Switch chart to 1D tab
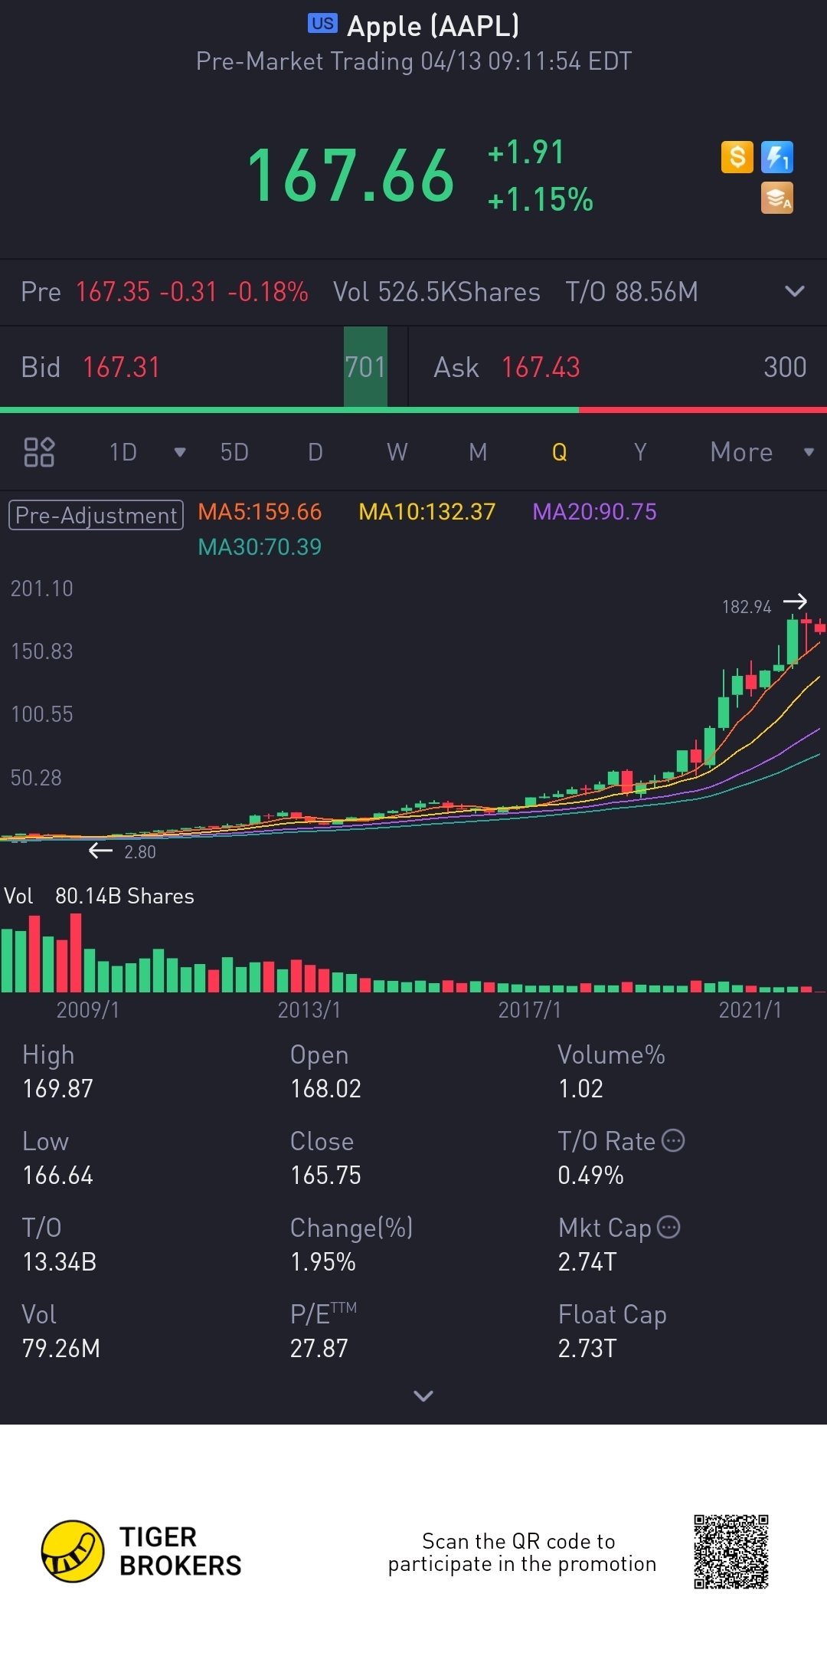Screen dimensions: 827x1679 (123, 452)
